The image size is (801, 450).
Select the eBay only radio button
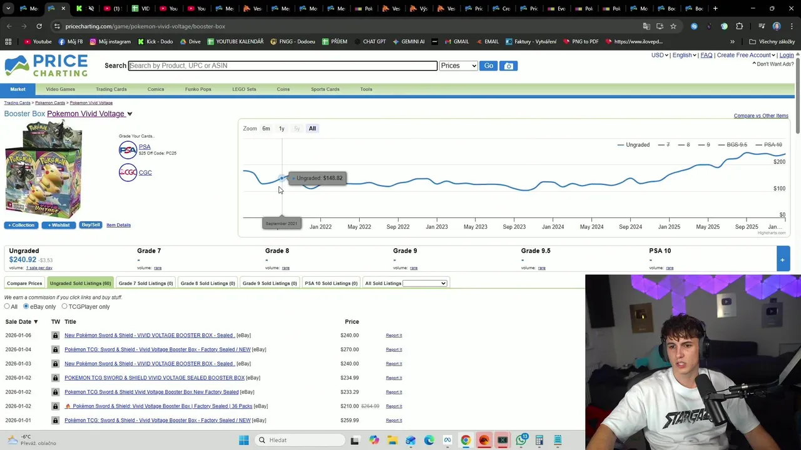pos(26,306)
